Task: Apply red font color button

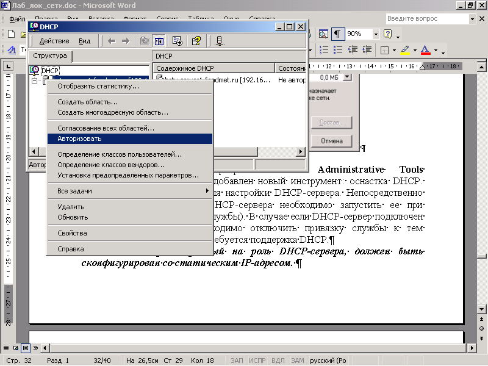Action: [x=425, y=50]
